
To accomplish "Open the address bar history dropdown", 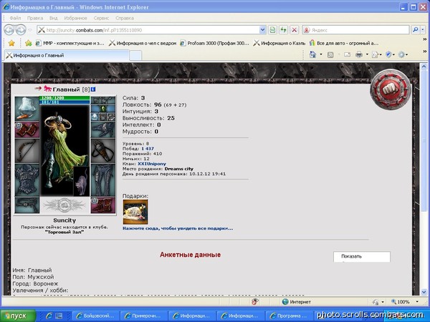I will point(262,29).
